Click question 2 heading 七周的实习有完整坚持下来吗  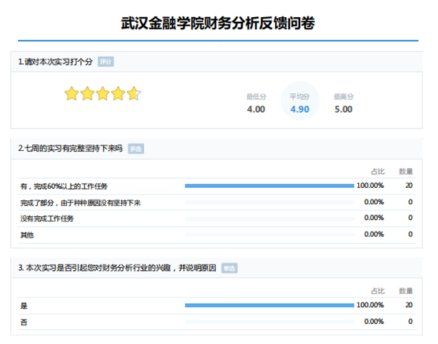pos(71,148)
